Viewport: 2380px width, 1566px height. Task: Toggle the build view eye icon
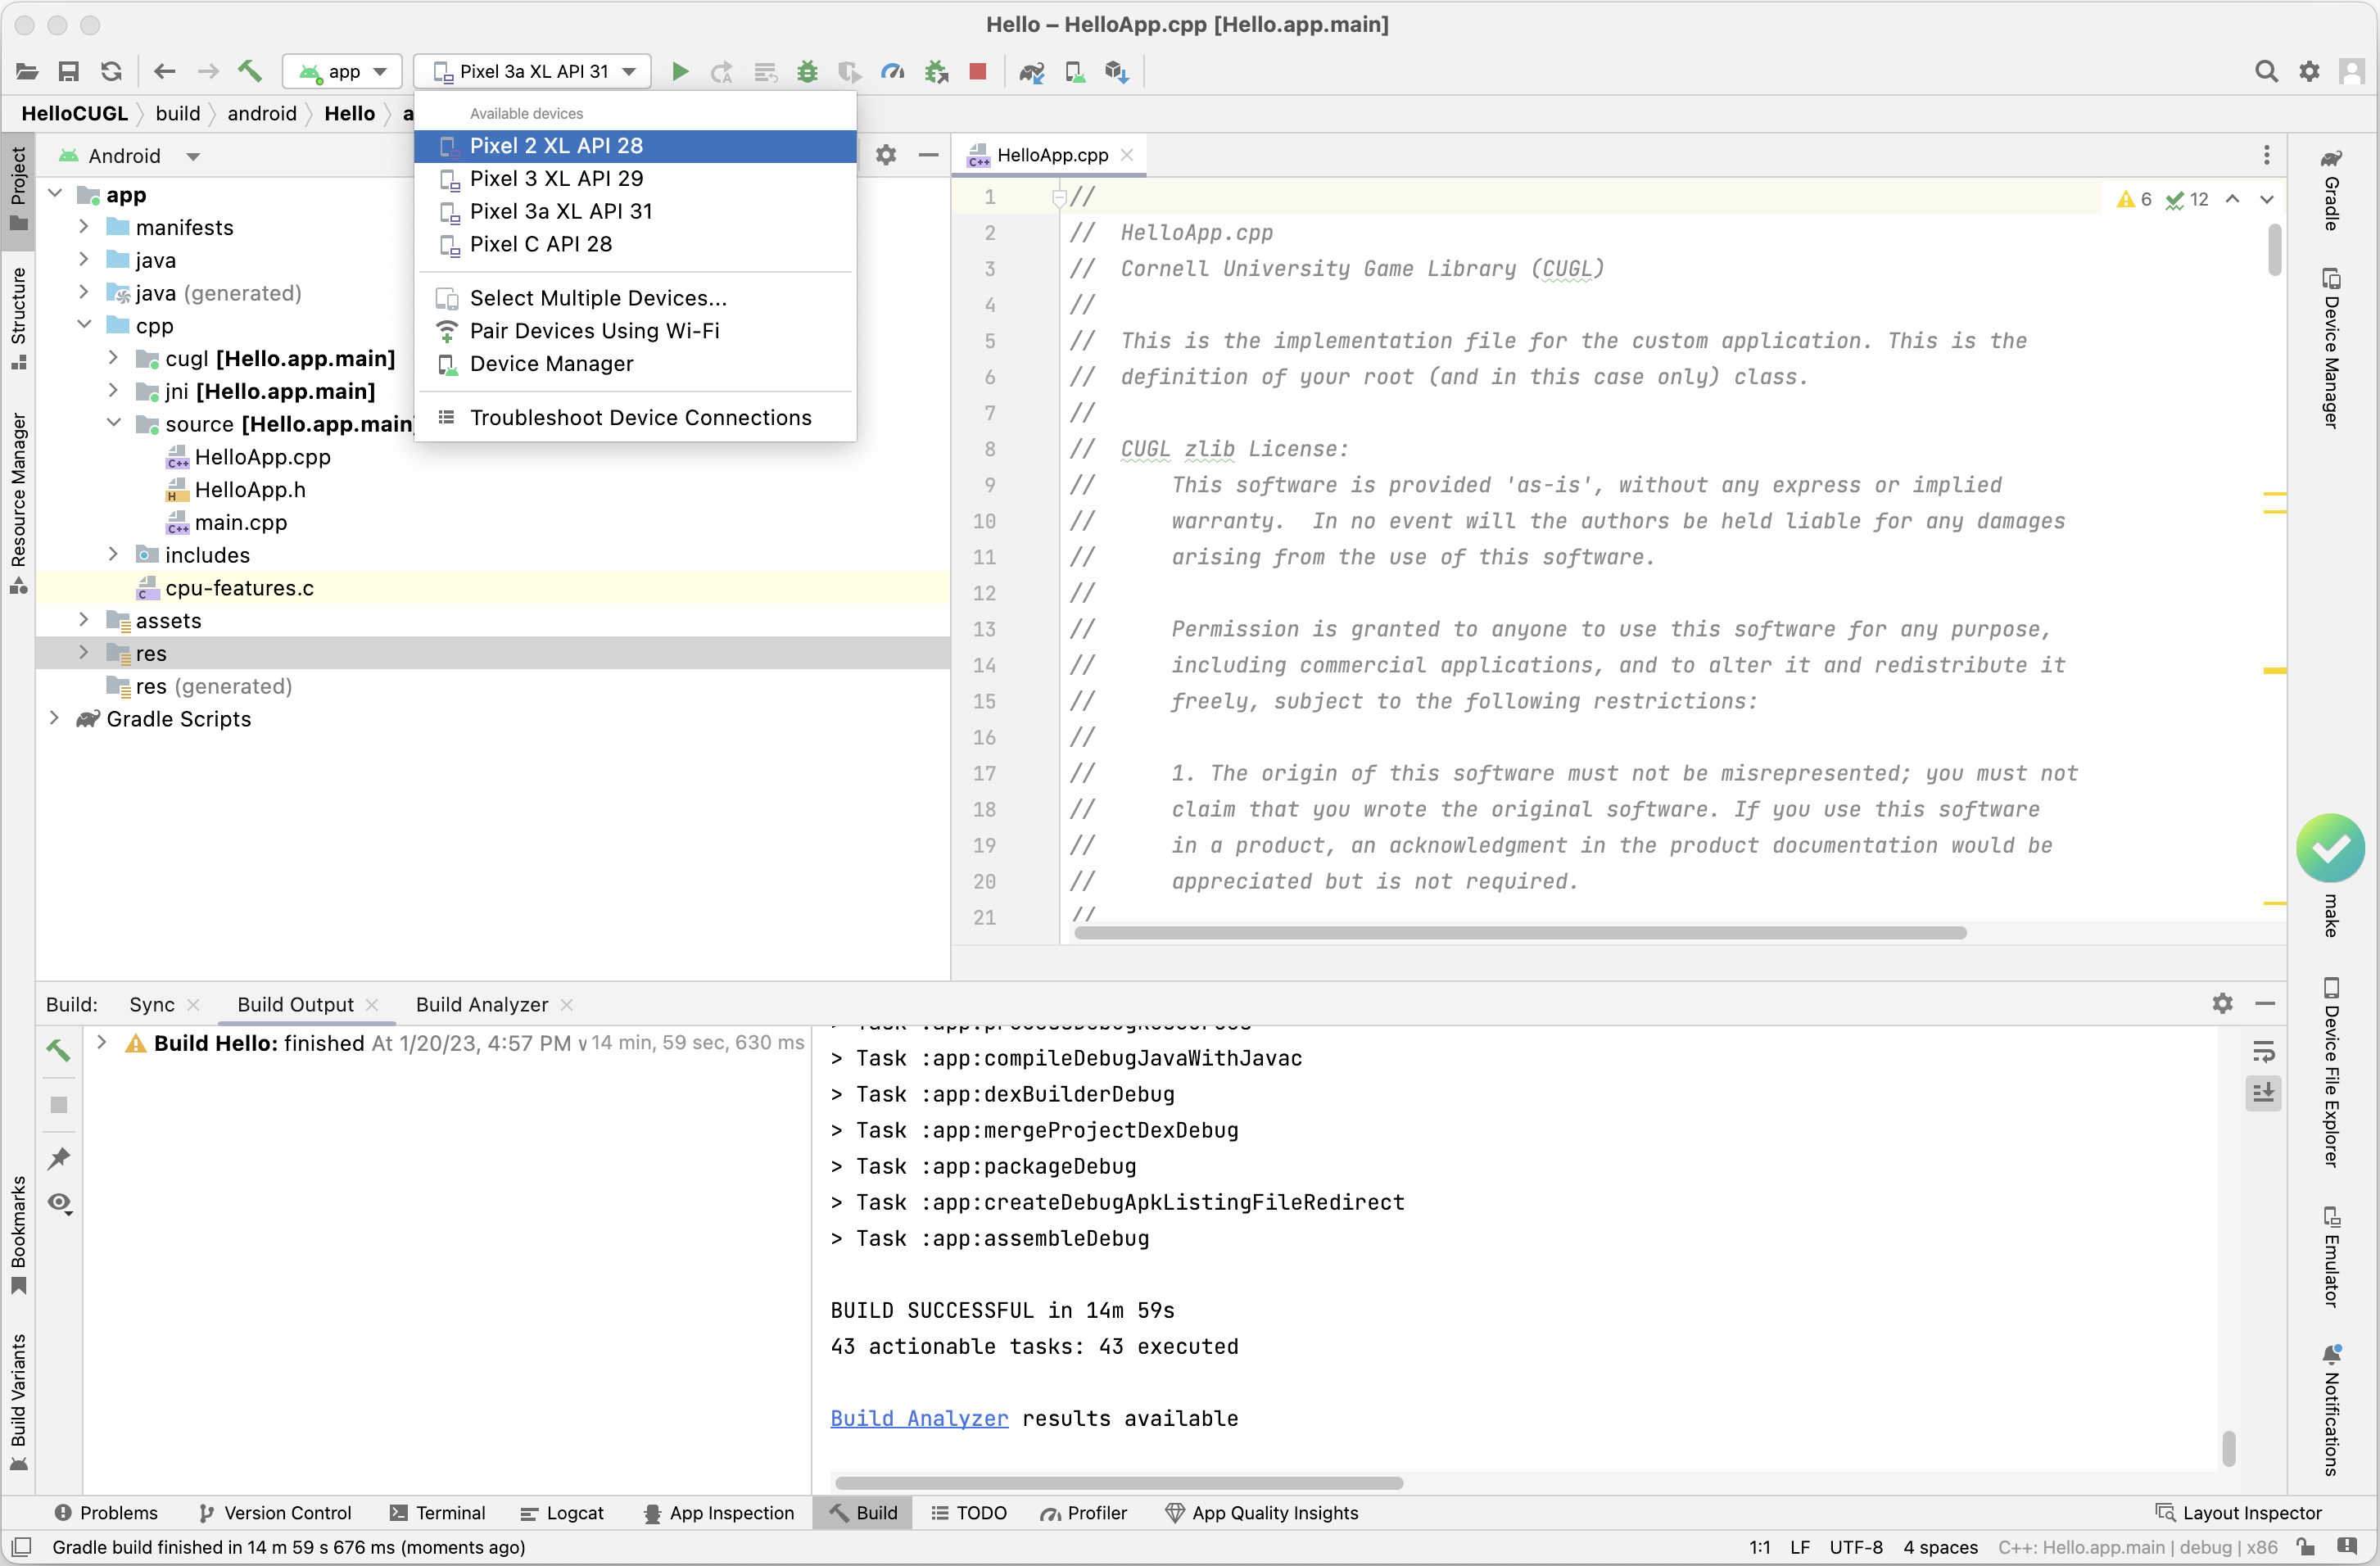59,1203
